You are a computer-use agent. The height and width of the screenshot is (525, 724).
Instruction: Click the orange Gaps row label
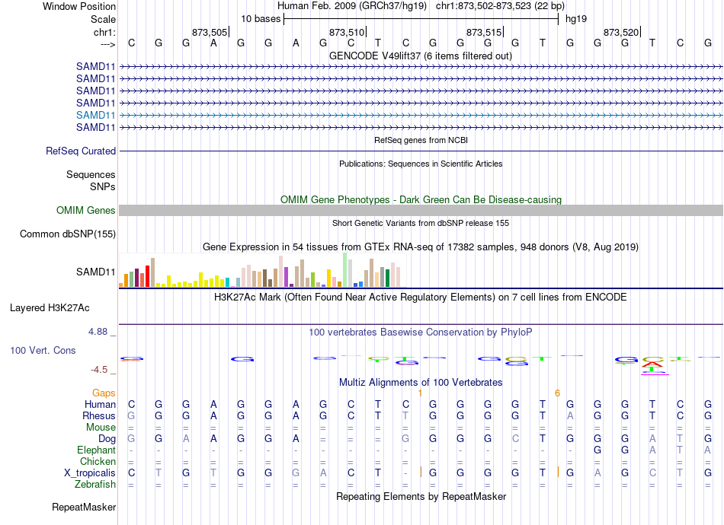coord(104,393)
